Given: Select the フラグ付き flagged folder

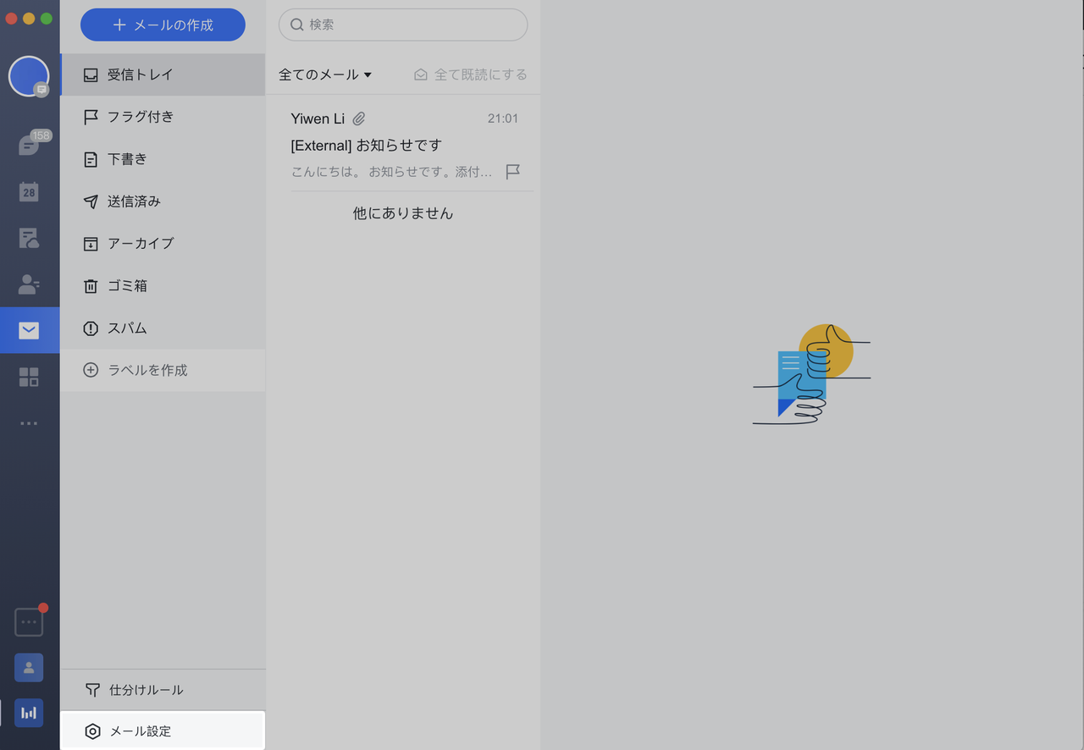Looking at the screenshot, I should point(140,117).
